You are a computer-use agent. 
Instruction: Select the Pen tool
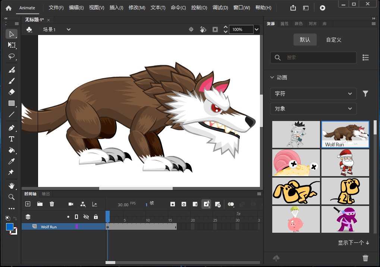click(12, 128)
